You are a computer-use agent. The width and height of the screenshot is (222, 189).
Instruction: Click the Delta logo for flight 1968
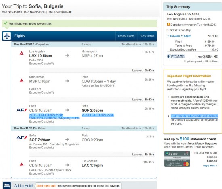pos(21,53)
